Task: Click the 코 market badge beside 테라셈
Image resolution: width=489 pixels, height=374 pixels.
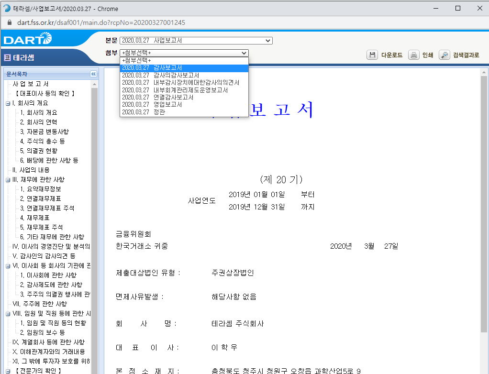Action: point(8,58)
